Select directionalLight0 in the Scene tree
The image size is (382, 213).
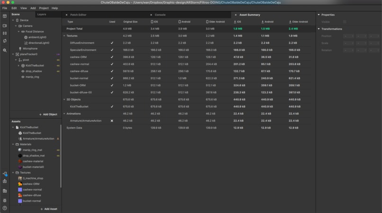38,43
